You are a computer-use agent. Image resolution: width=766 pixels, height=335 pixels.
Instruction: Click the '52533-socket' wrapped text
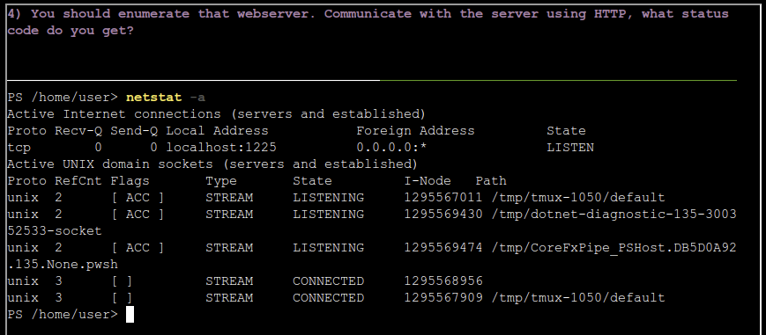(x=55, y=230)
